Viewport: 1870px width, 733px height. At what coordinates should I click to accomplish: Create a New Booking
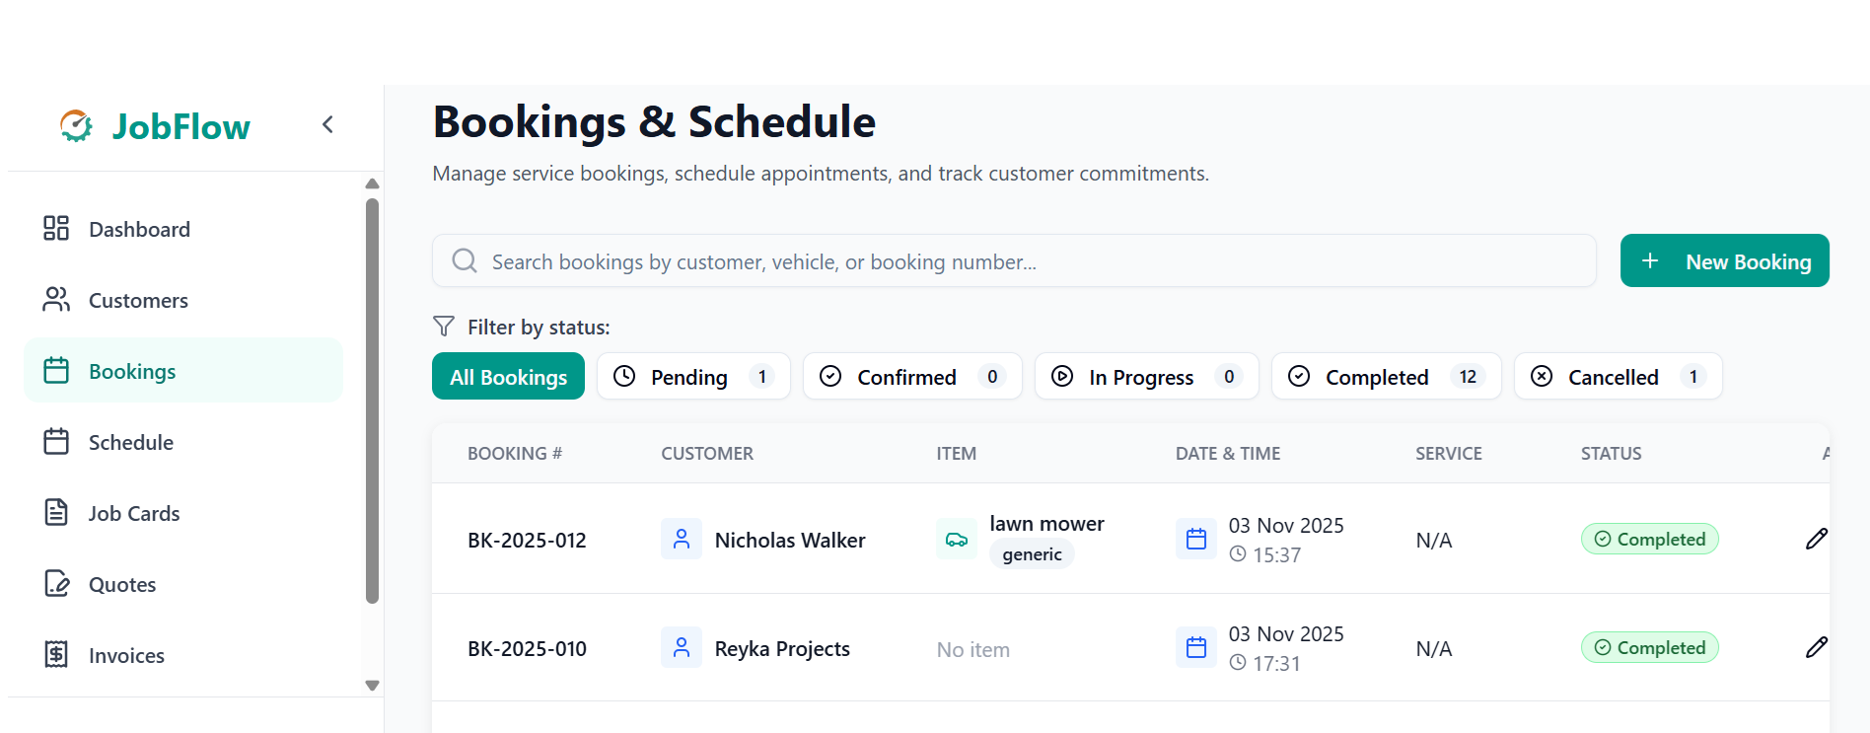click(x=1724, y=260)
